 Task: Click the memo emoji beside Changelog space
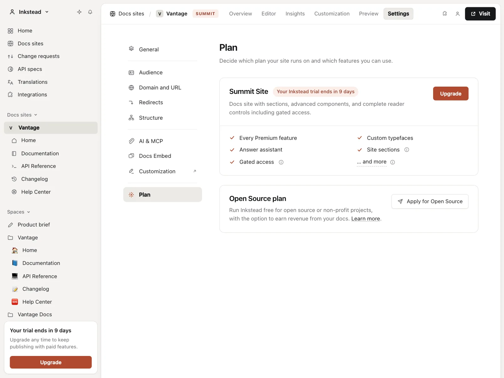click(15, 289)
